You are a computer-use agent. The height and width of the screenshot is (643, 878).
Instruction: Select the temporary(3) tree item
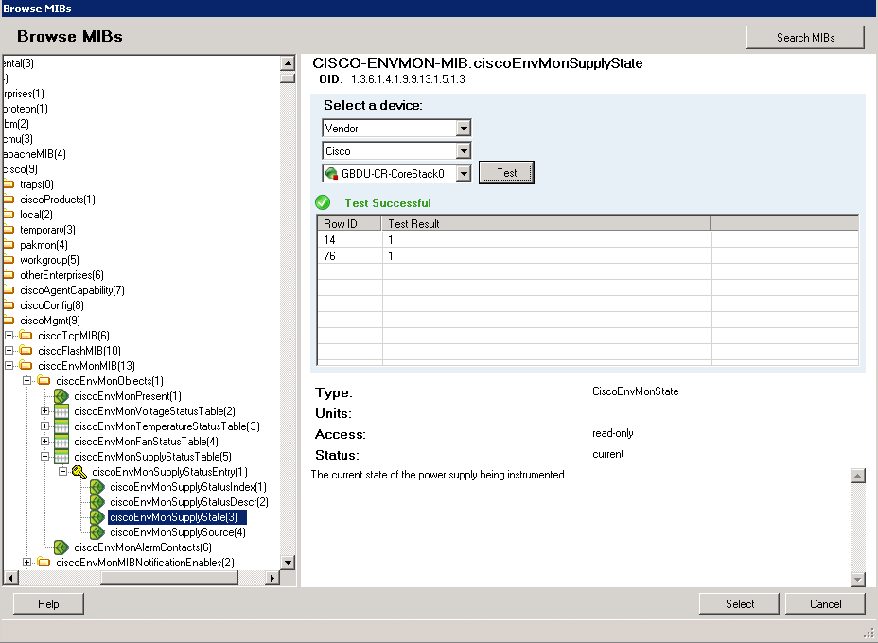click(x=47, y=230)
